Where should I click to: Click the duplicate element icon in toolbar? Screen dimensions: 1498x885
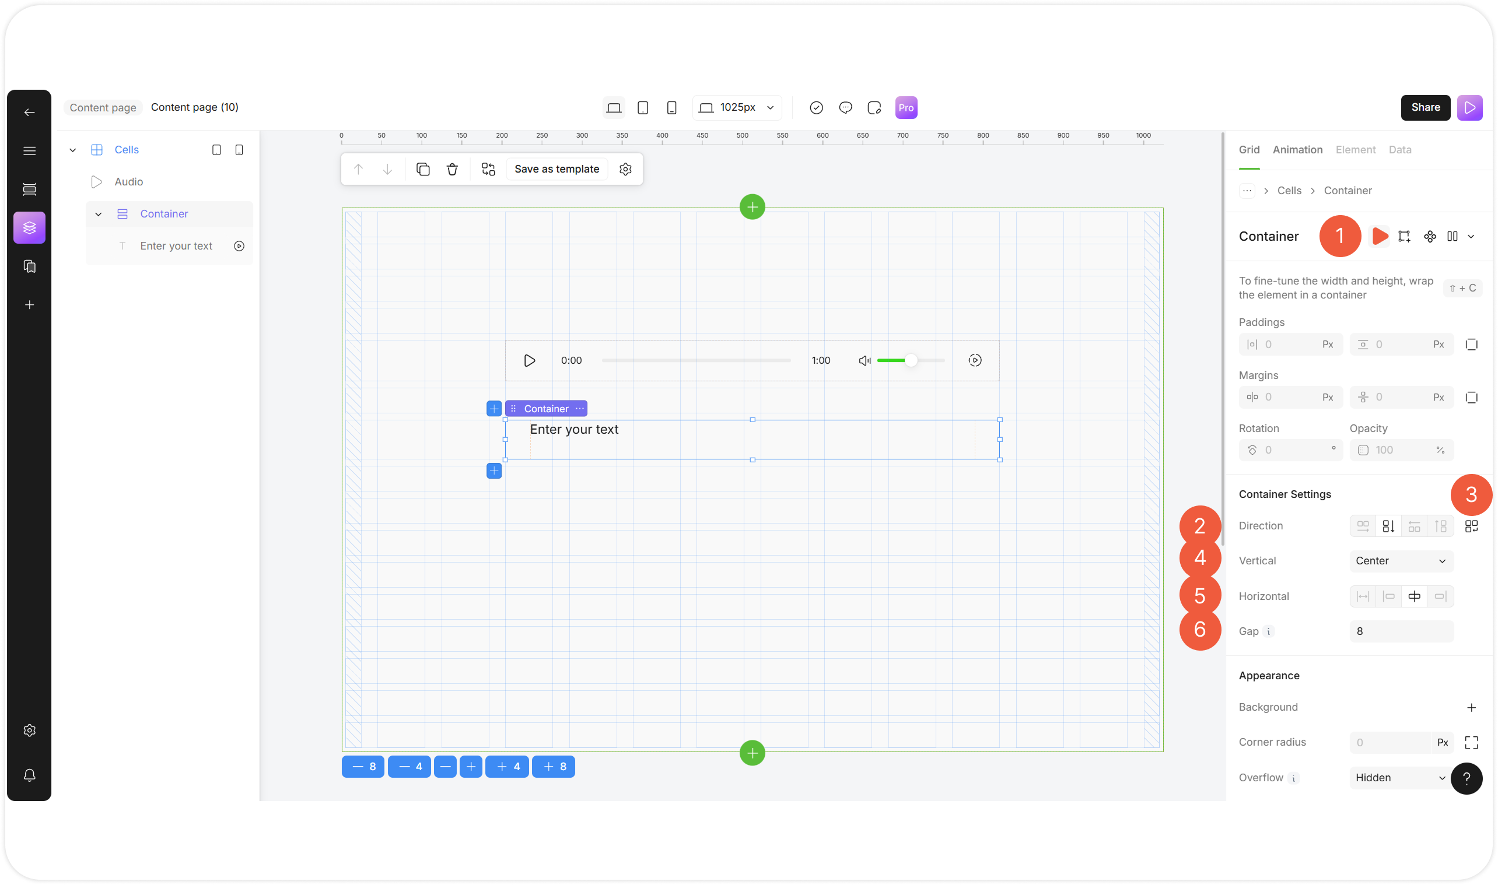tap(423, 170)
